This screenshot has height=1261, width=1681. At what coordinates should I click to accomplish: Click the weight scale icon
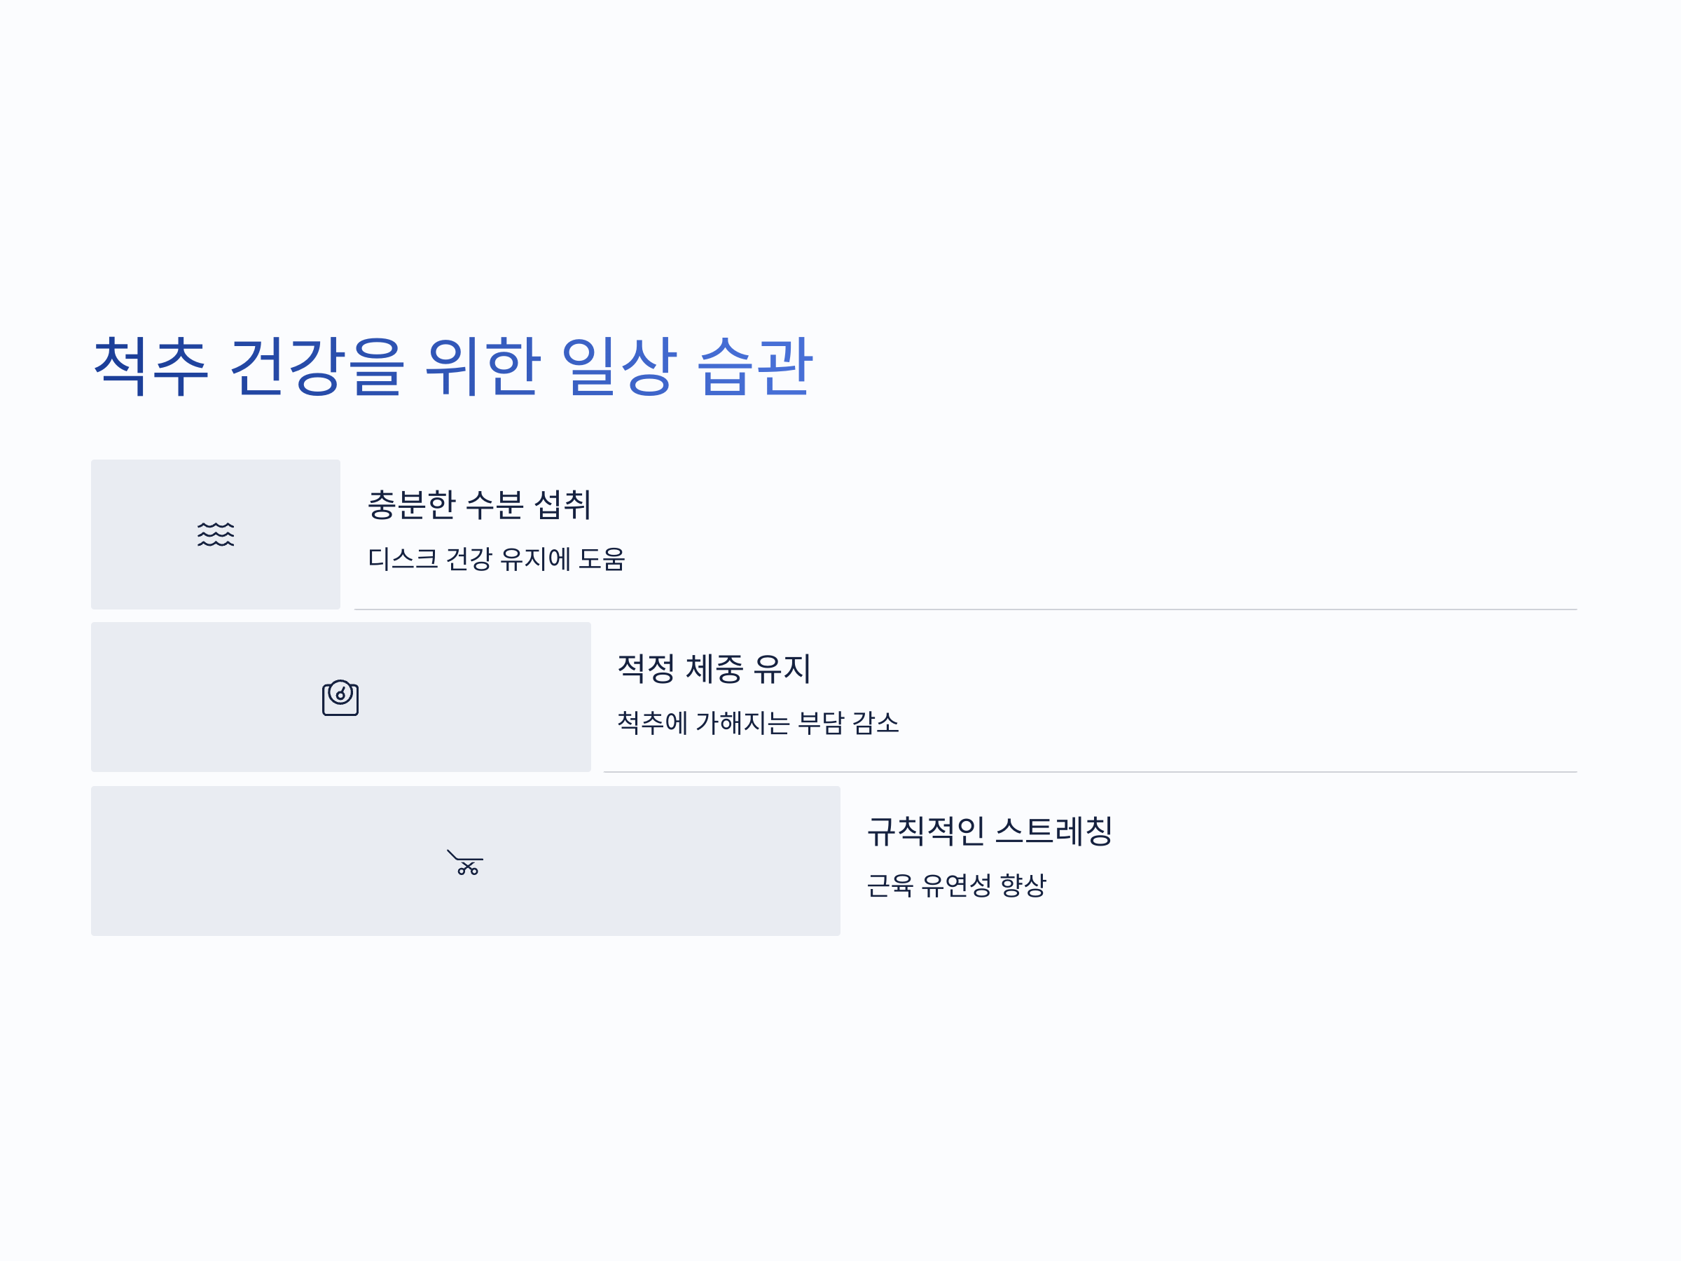340,698
